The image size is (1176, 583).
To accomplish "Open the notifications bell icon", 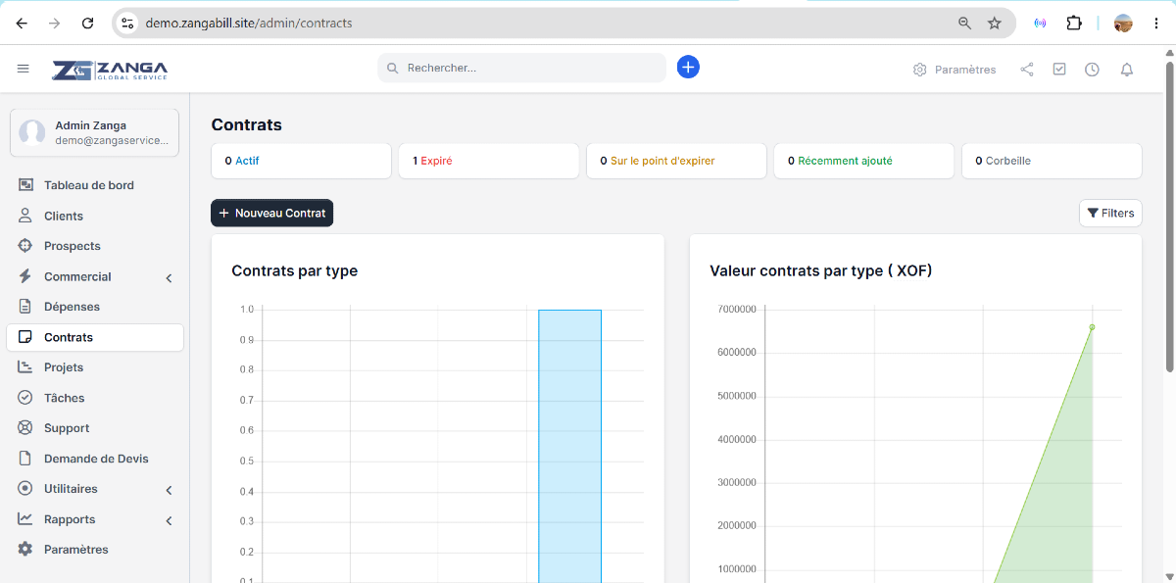I will [1127, 70].
